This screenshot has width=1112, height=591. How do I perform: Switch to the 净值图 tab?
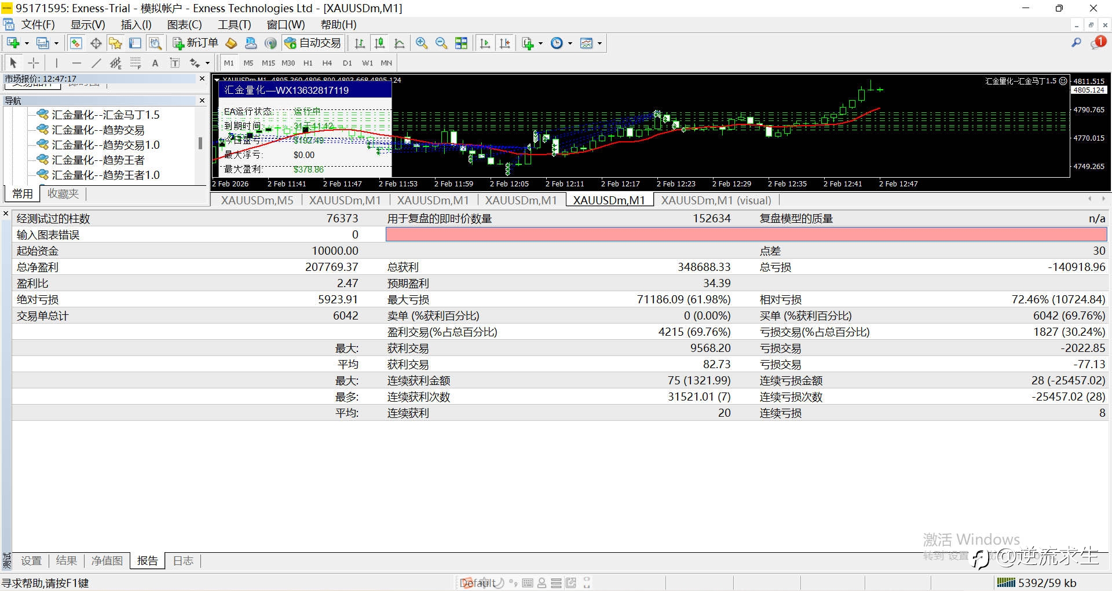(107, 560)
